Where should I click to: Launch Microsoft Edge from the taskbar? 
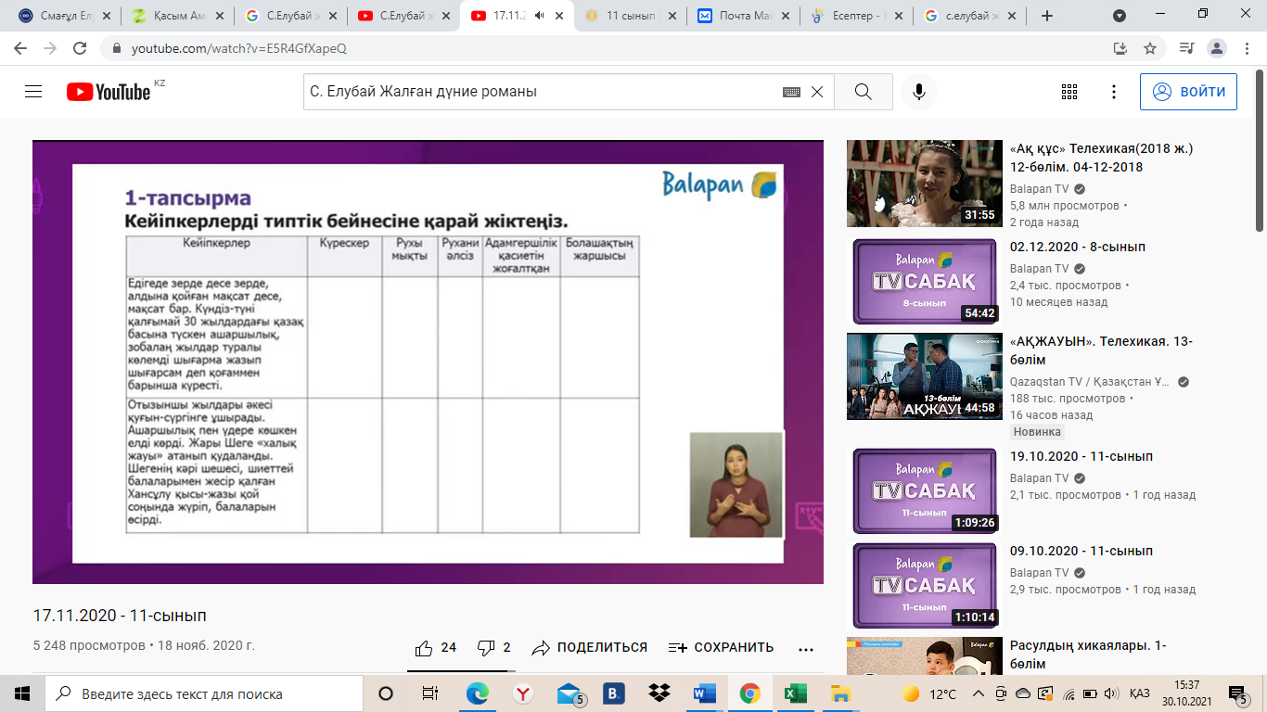pyautogui.click(x=478, y=693)
